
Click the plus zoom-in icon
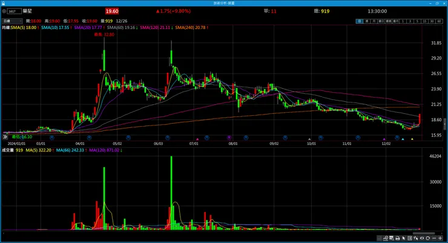[x=440, y=238]
